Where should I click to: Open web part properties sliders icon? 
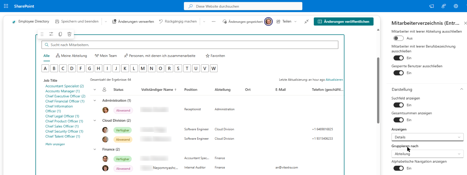point(51,34)
